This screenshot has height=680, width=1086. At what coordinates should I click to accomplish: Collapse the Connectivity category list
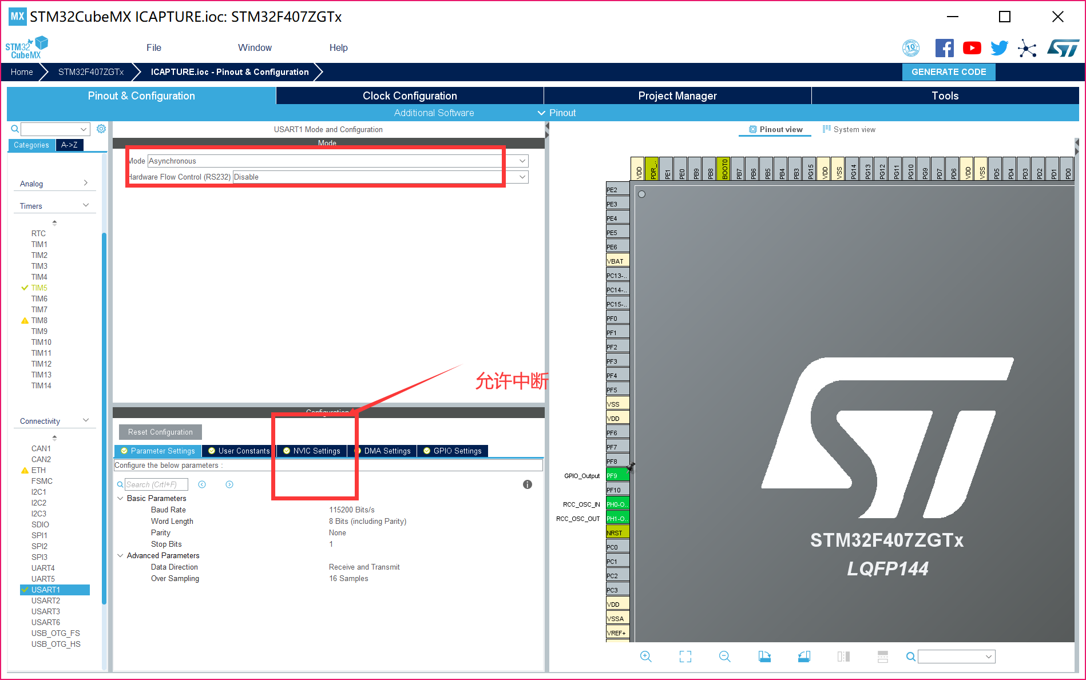[86, 420]
